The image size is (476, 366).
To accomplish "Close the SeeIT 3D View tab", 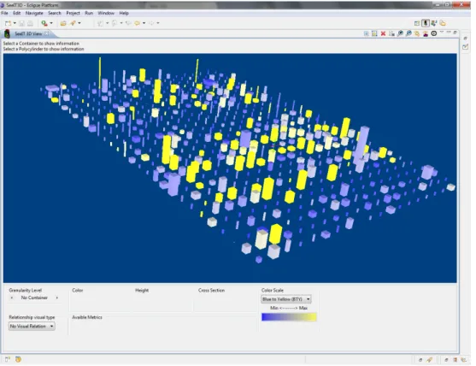I will 46,33.
